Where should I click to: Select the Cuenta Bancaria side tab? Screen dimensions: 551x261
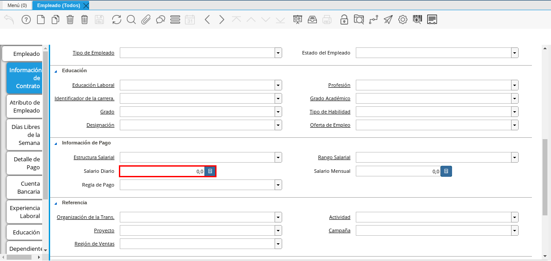(x=25, y=187)
